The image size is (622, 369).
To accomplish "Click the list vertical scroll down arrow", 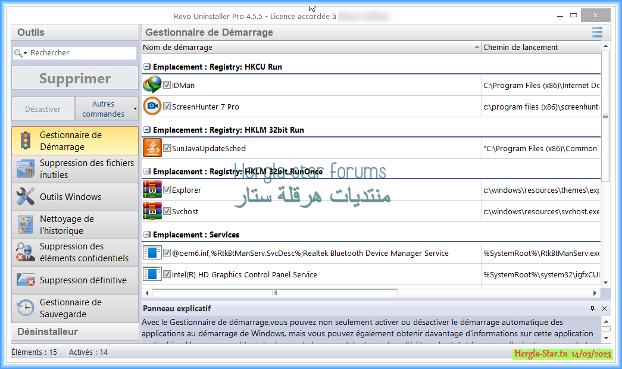I will (605, 283).
